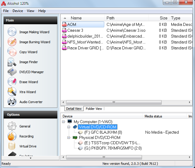Start the Erase Wizard icon
This screenshot has width=195, height=168.
click(12, 82)
